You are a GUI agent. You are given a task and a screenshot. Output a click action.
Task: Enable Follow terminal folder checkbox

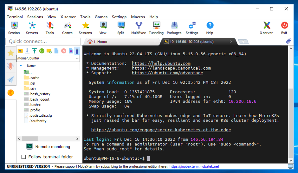point(23,157)
